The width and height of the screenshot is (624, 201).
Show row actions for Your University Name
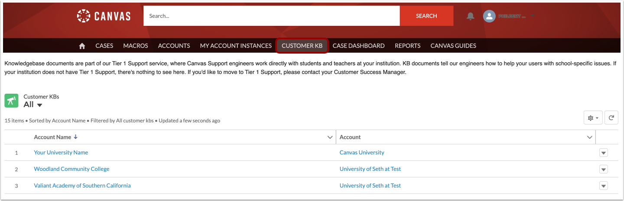point(603,153)
